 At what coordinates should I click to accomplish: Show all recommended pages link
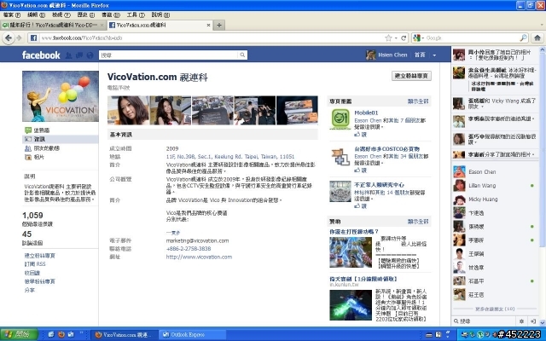418,101
